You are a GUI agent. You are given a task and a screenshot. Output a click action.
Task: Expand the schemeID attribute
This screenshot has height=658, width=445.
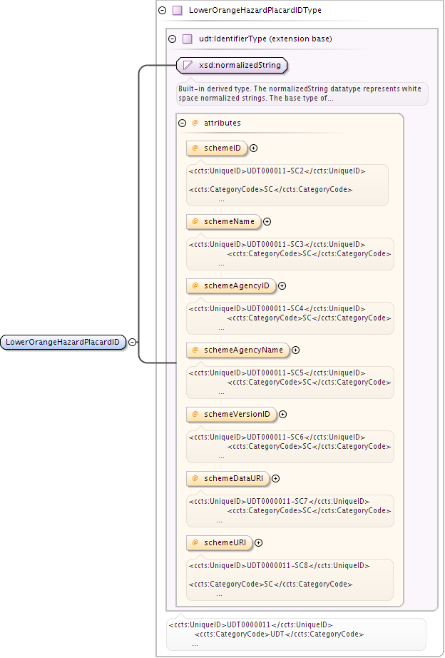pyautogui.click(x=253, y=148)
